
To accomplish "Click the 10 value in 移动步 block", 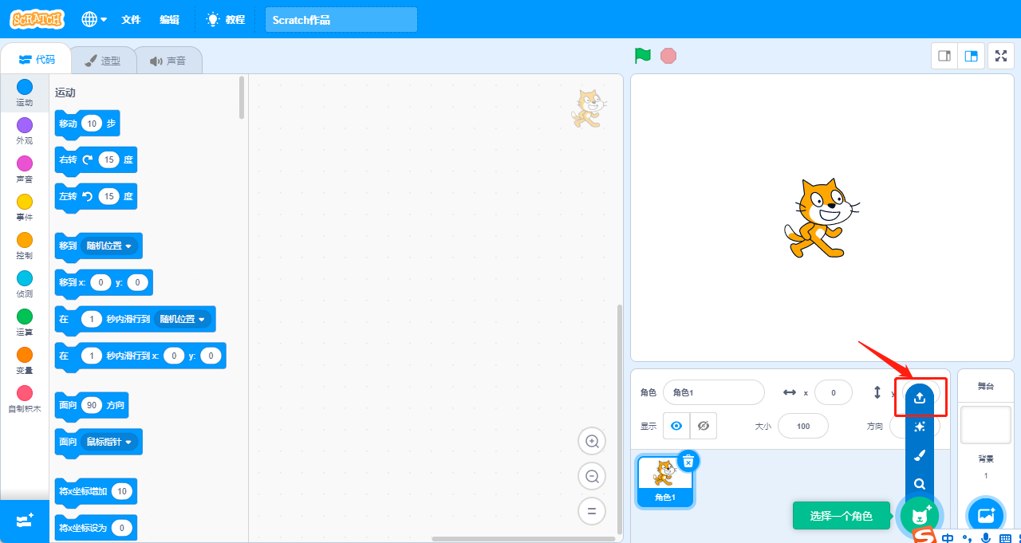I will (92, 124).
